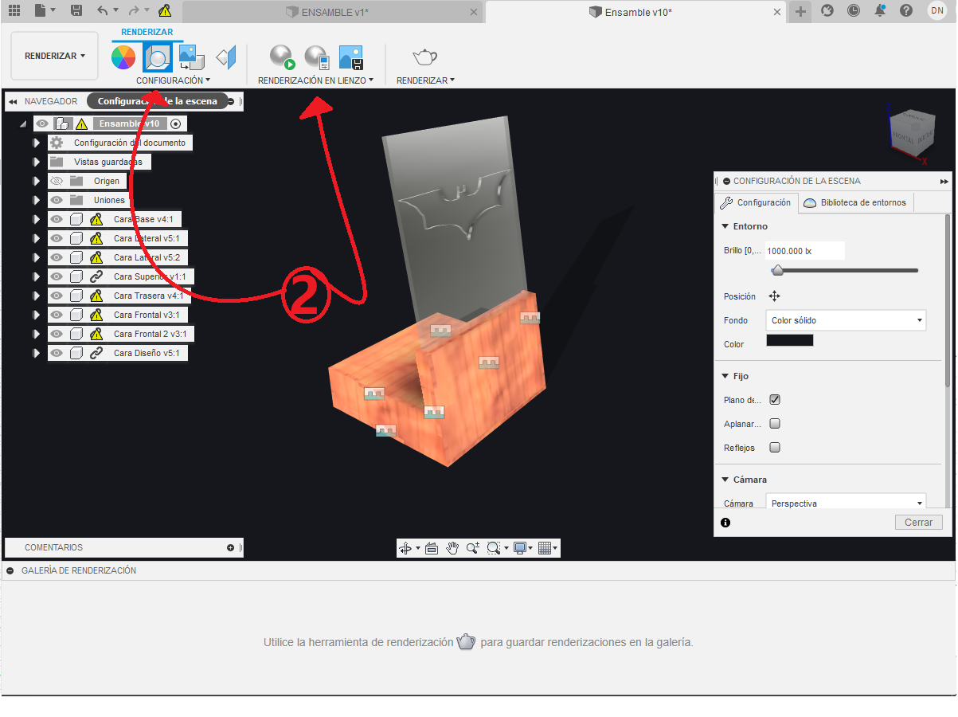Switch to the Biblioteca de entornos tab
The image size is (958, 717).
click(855, 202)
